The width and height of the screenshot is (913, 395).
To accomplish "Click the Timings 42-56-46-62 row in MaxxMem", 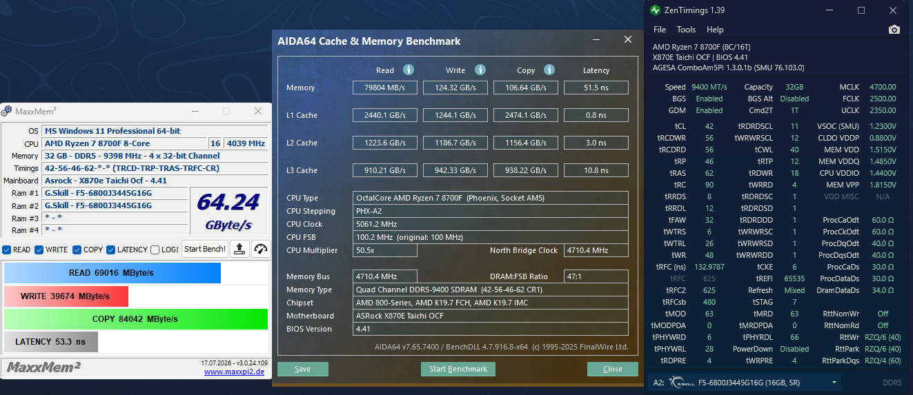I will tap(155, 168).
